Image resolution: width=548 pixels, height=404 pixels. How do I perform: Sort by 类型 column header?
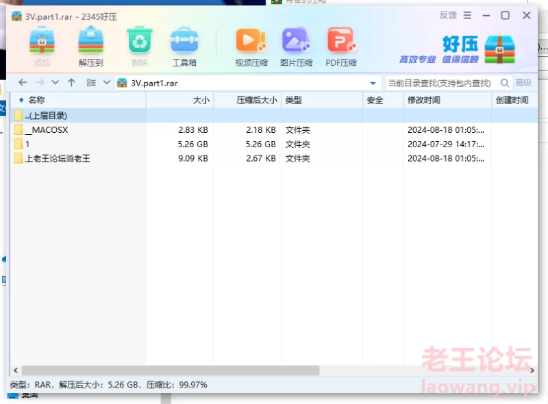click(322, 100)
